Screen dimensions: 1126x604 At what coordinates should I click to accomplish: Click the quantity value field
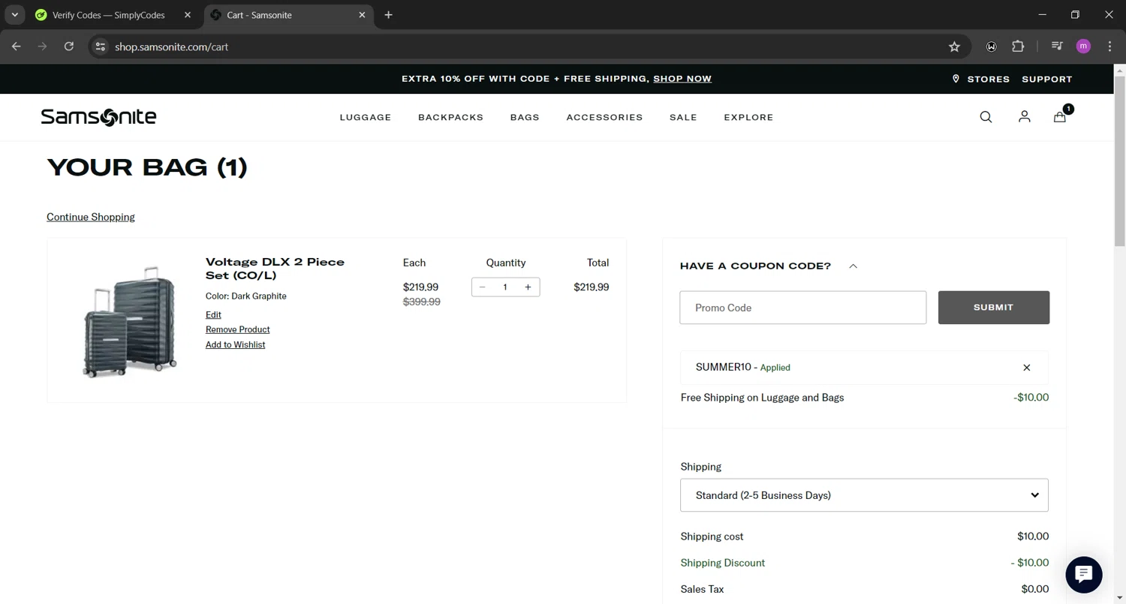tap(505, 287)
